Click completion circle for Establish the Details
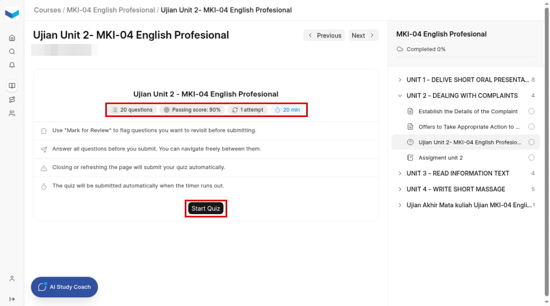 tap(531, 111)
